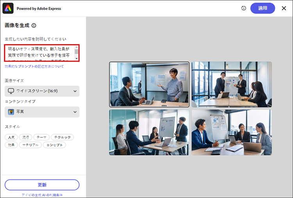Click the prompt box scroll down arrow
This screenshot has height=198, width=293.
click(77, 58)
